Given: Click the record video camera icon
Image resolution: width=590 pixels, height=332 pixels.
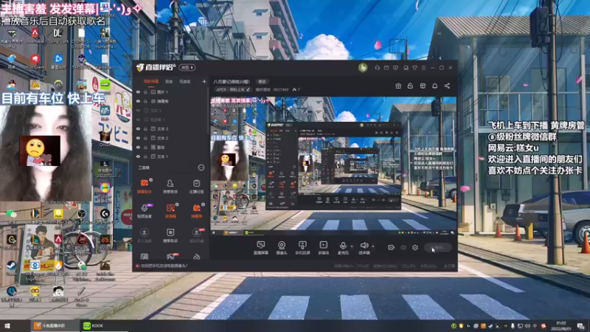Looking at the screenshot, I should tap(392, 247).
